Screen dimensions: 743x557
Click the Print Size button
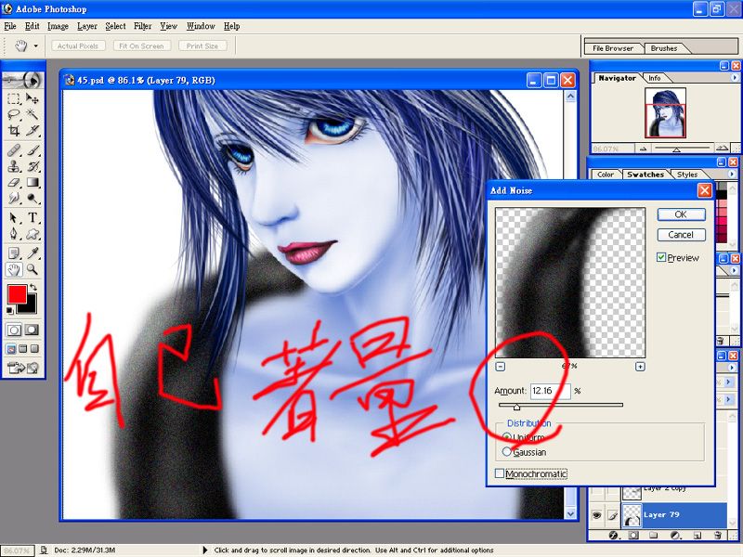[x=202, y=45]
